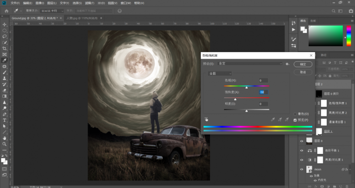This screenshot has width=355, height=188.
Task: Switch to the 人物.jpg document tab
Action: 82,18
